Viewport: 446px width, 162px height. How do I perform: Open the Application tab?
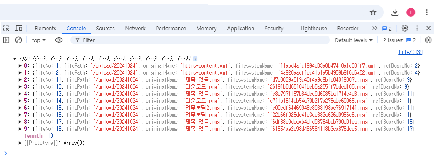tap(241, 29)
